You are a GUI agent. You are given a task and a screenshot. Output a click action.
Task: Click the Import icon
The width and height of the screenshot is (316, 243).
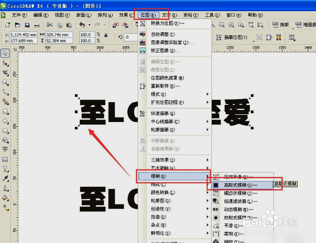point(116,25)
